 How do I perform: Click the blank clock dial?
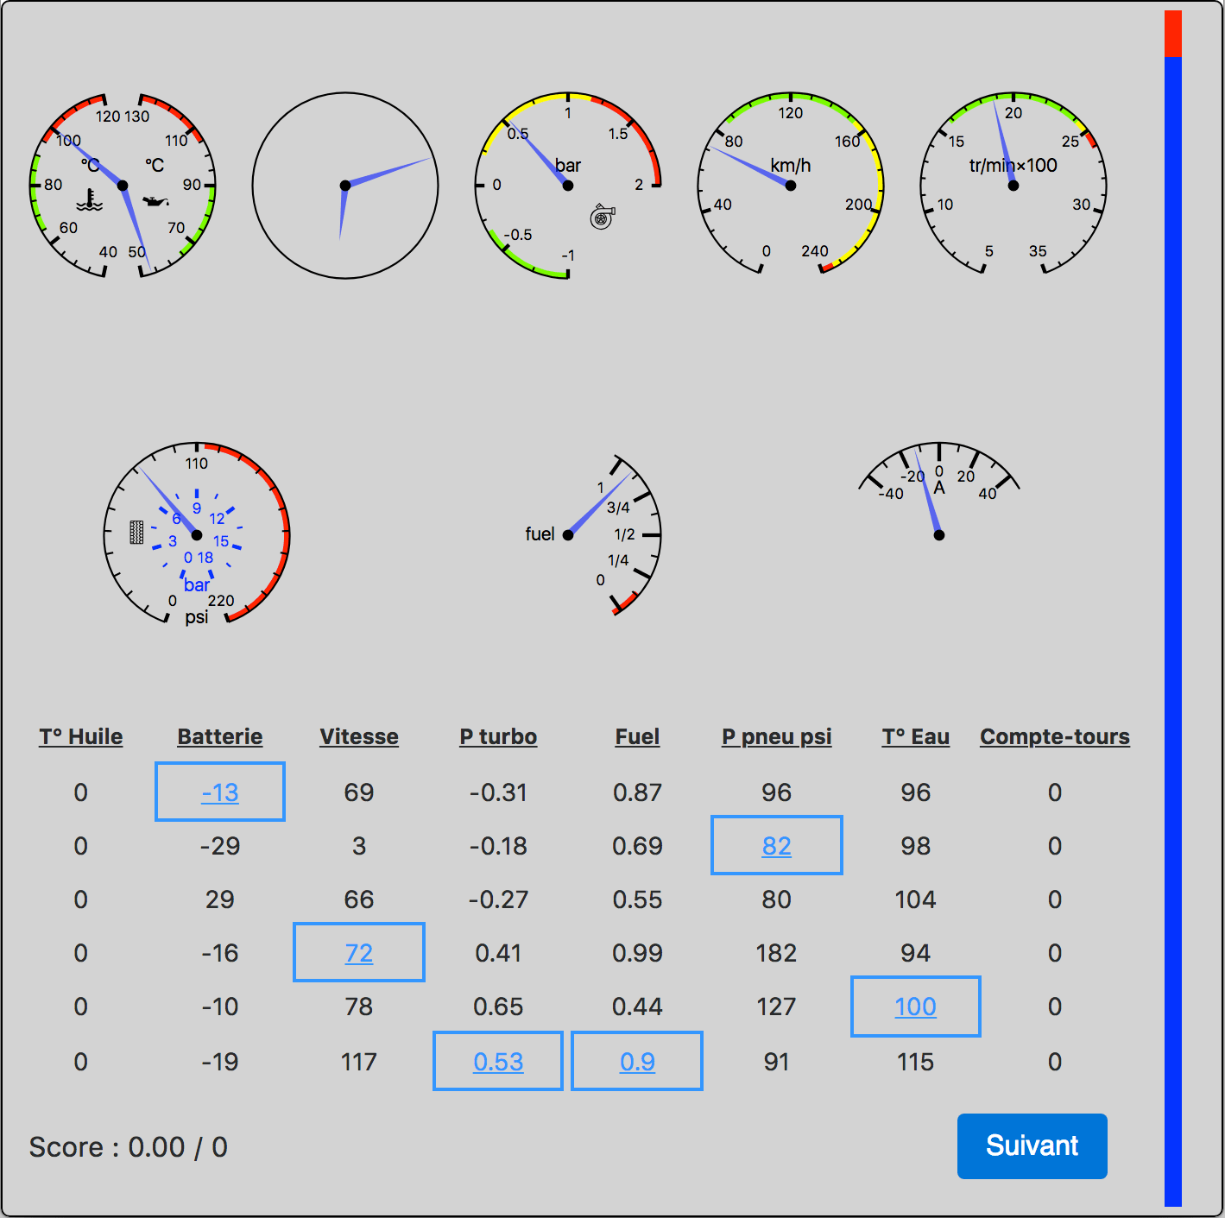pyautogui.click(x=345, y=186)
